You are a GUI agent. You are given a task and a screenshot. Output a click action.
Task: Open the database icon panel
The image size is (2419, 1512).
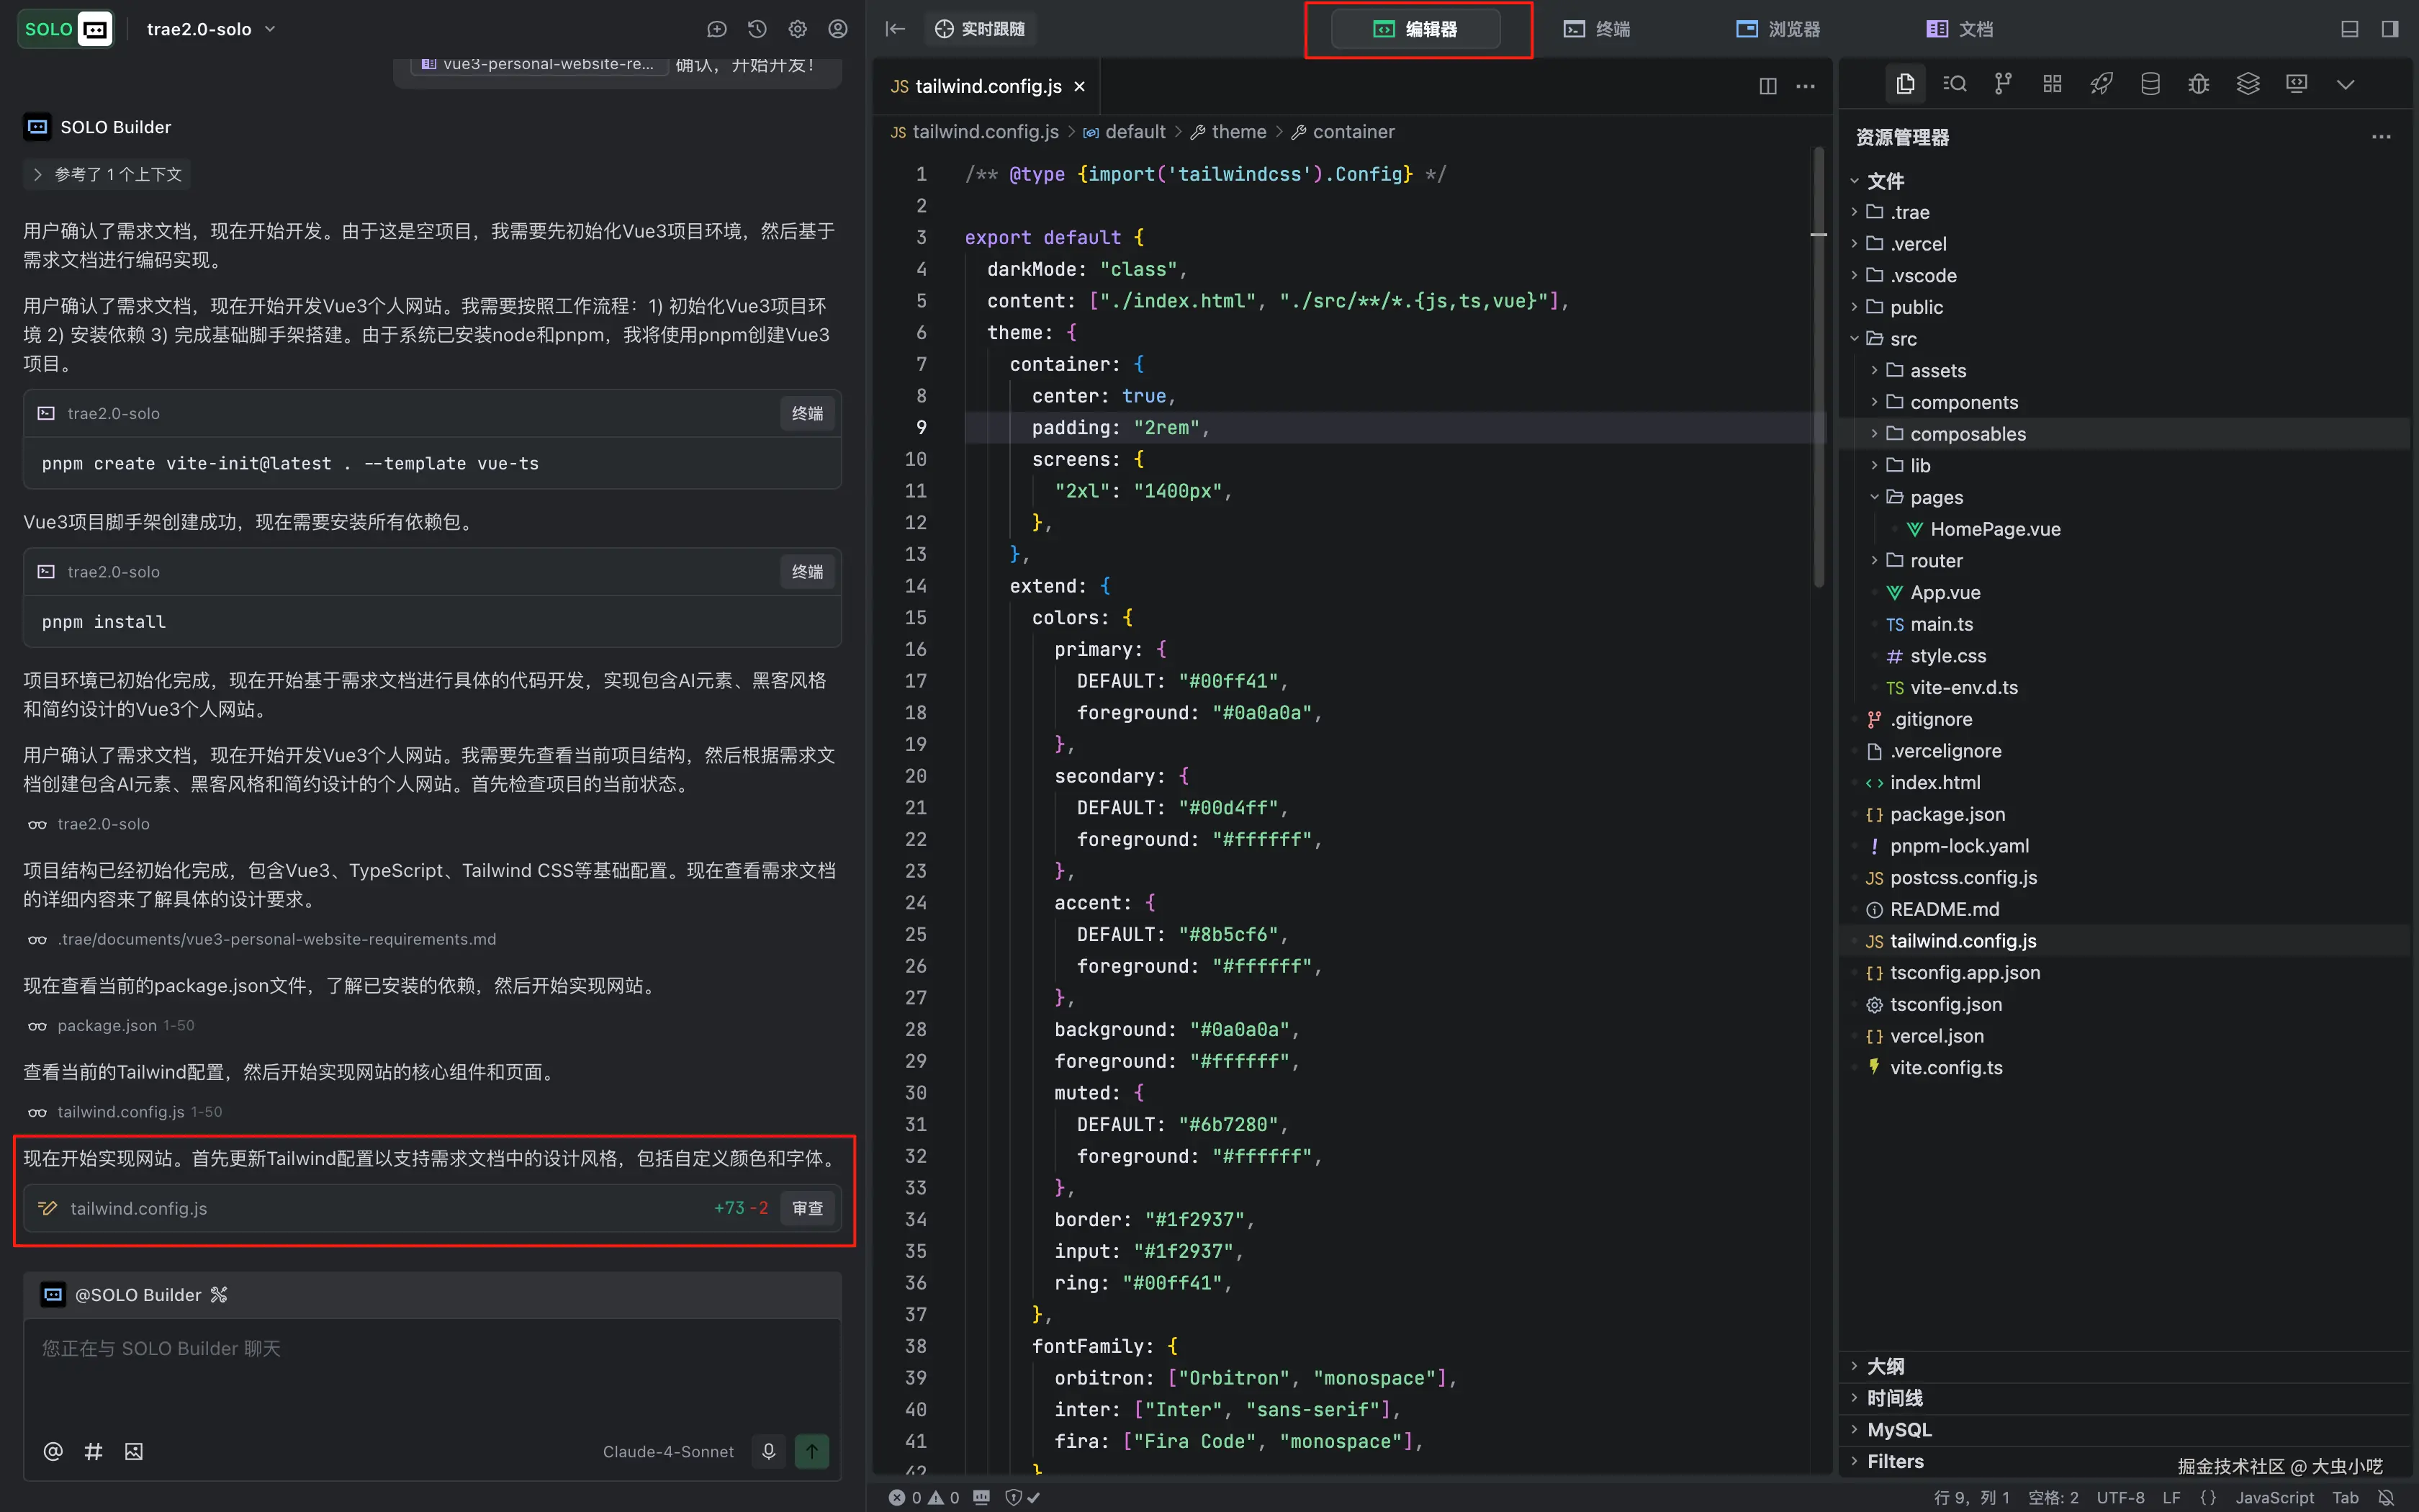click(x=2150, y=84)
